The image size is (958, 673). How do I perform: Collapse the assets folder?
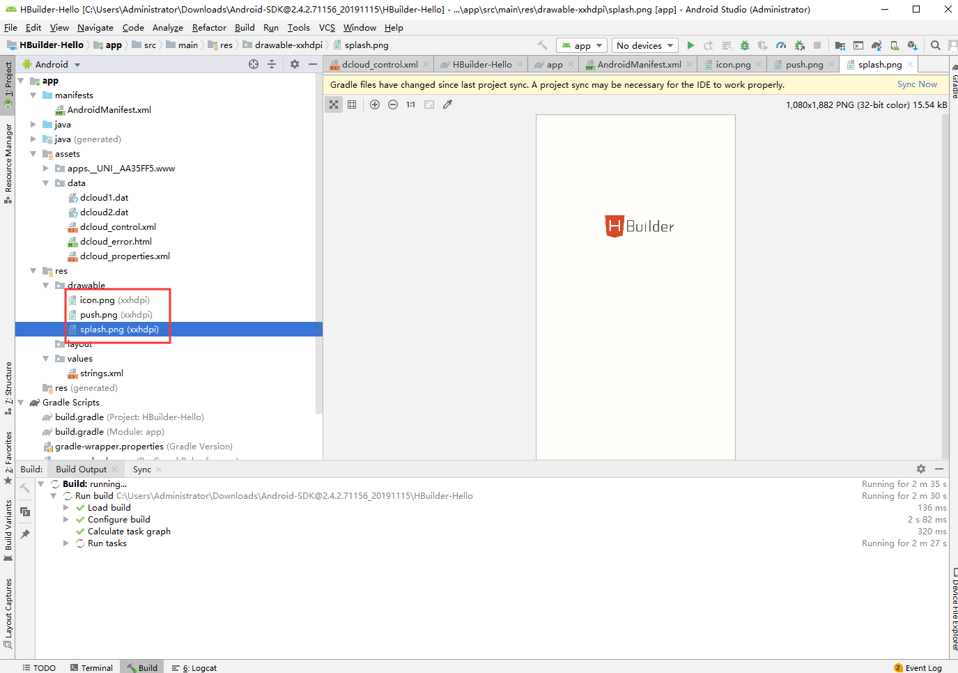pos(33,154)
